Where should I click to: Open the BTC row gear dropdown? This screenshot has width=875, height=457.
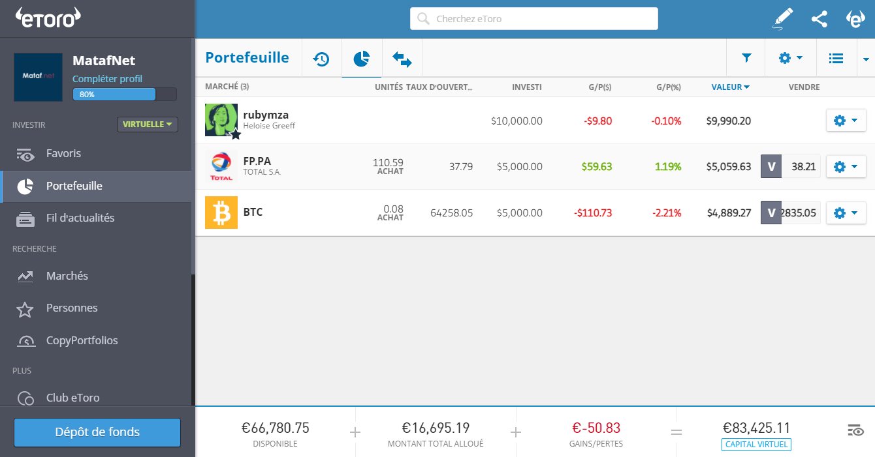(846, 213)
